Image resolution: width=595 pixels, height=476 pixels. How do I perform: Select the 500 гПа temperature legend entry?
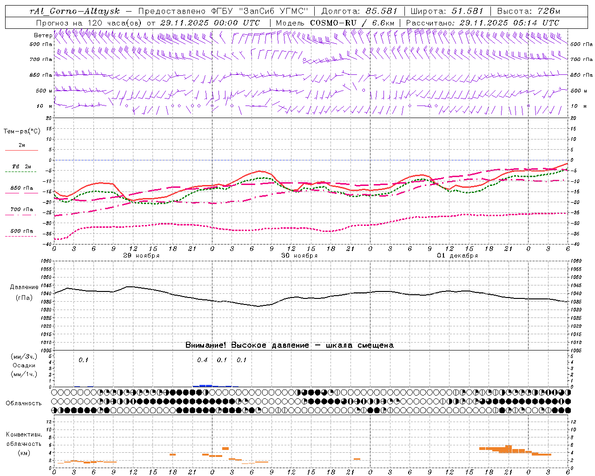(x=21, y=233)
